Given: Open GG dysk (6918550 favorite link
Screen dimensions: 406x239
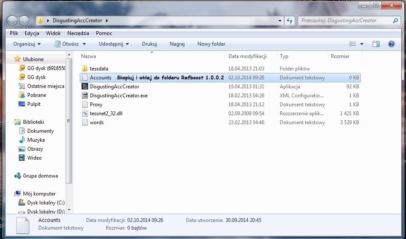Looking at the screenshot, I should point(46,68).
